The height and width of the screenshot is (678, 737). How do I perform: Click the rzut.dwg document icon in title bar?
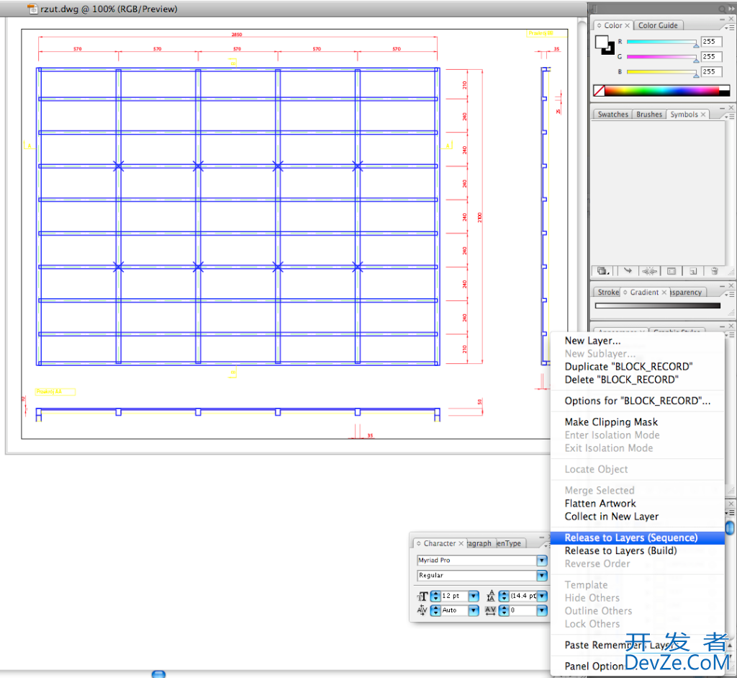click(x=32, y=9)
